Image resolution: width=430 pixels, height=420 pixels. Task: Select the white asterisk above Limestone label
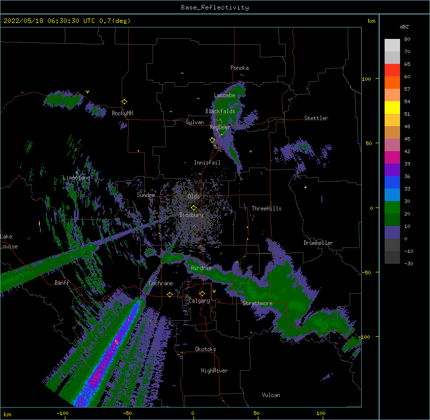[x=76, y=173]
